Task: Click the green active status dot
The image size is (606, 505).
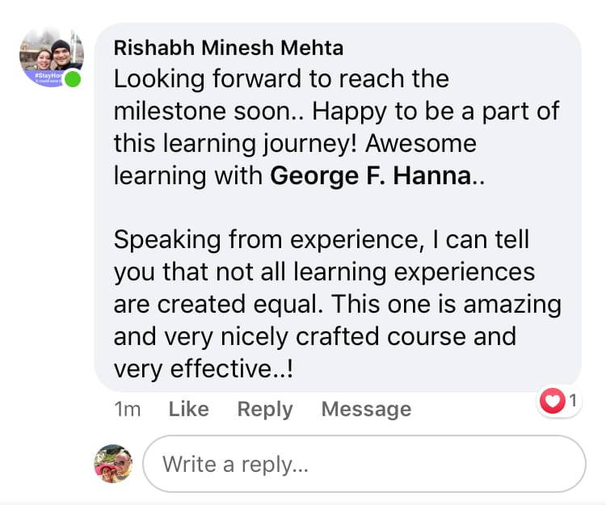Action: click(74, 80)
